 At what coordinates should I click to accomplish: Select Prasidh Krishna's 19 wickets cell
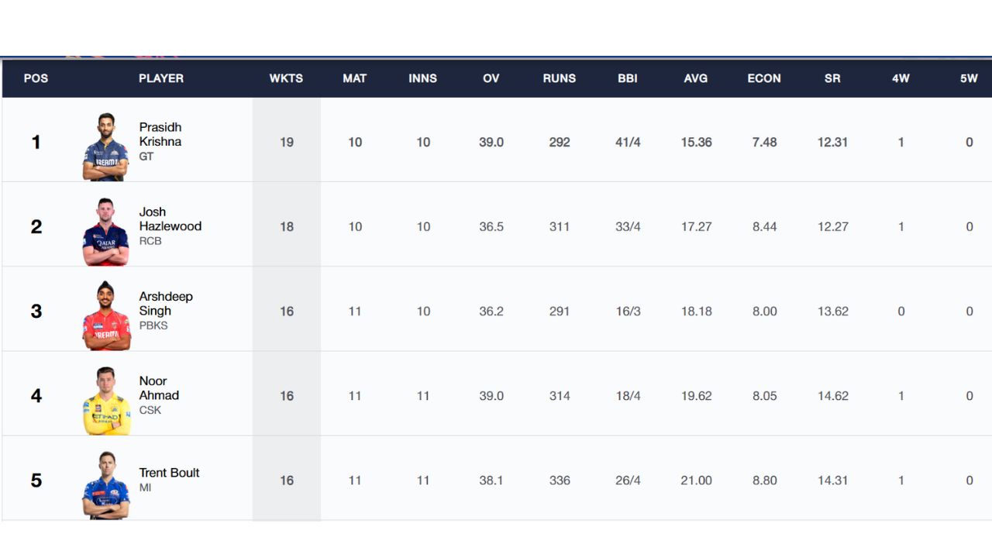[287, 143]
